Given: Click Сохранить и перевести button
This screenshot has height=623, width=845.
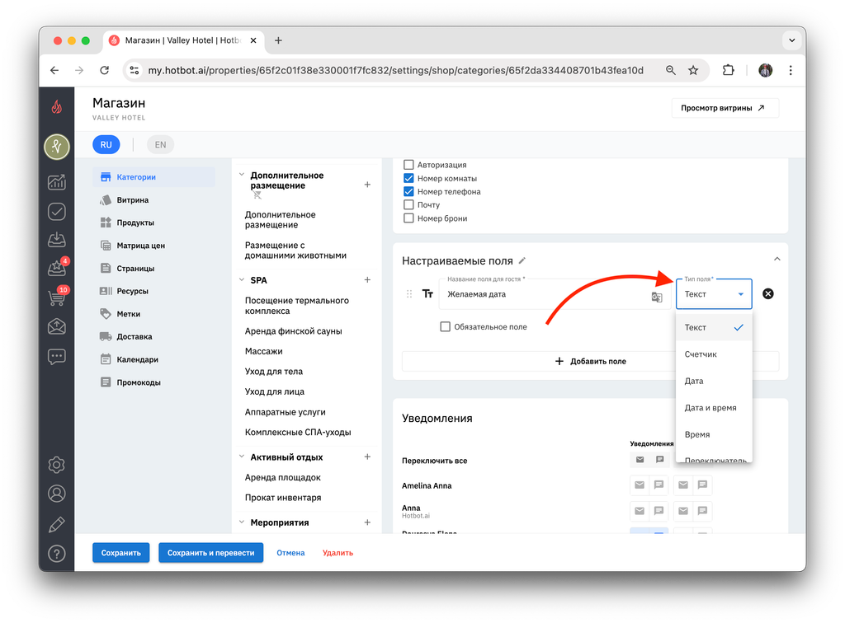Looking at the screenshot, I should 210,552.
